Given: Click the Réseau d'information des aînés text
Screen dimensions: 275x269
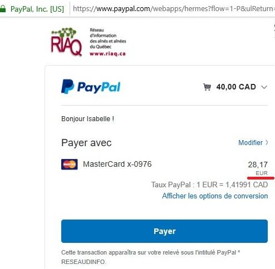Looking at the screenshot, I should [x=108, y=38].
